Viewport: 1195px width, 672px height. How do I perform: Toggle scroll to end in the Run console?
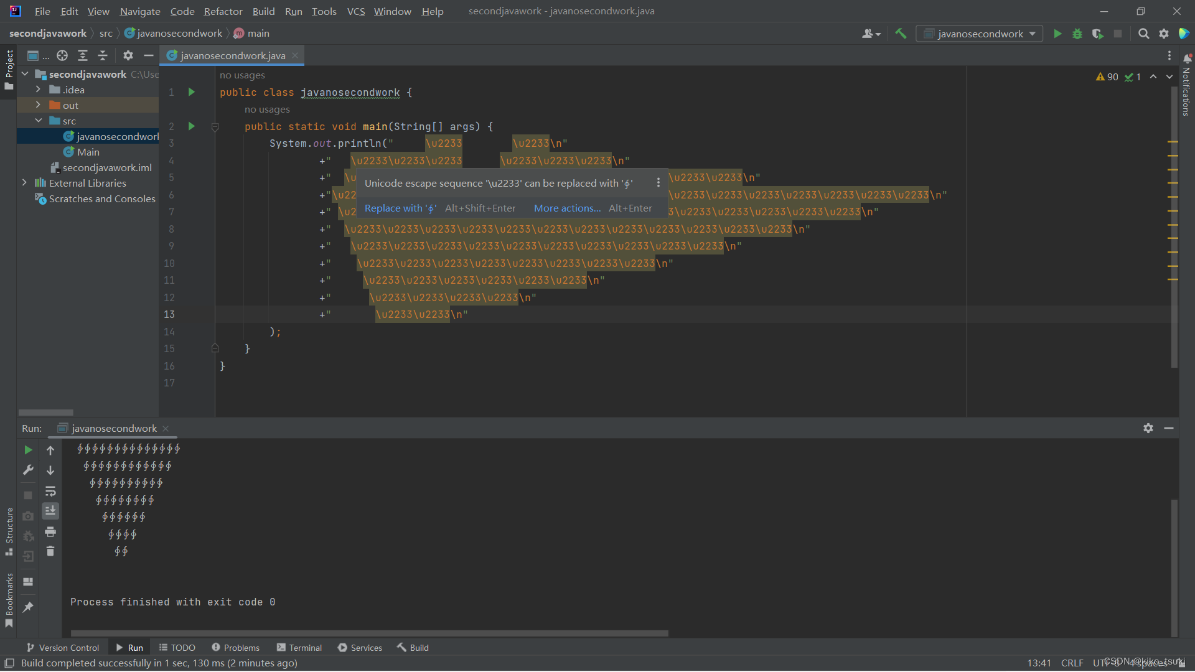tap(50, 511)
